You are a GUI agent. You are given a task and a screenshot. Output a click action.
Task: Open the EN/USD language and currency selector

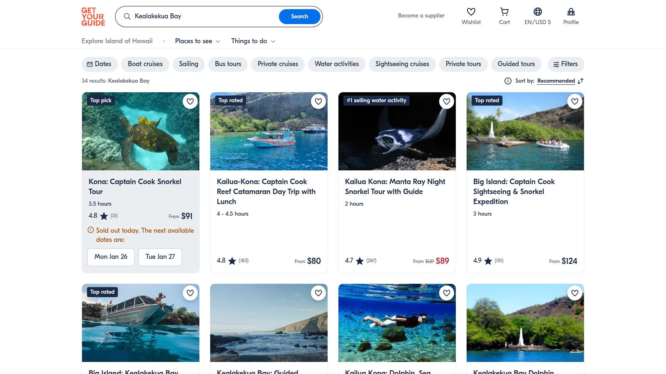[x=537, y=17]
